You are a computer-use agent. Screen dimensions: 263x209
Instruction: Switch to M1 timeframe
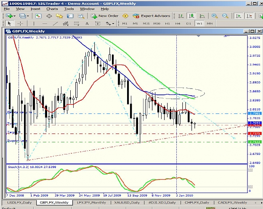[125, 24]
